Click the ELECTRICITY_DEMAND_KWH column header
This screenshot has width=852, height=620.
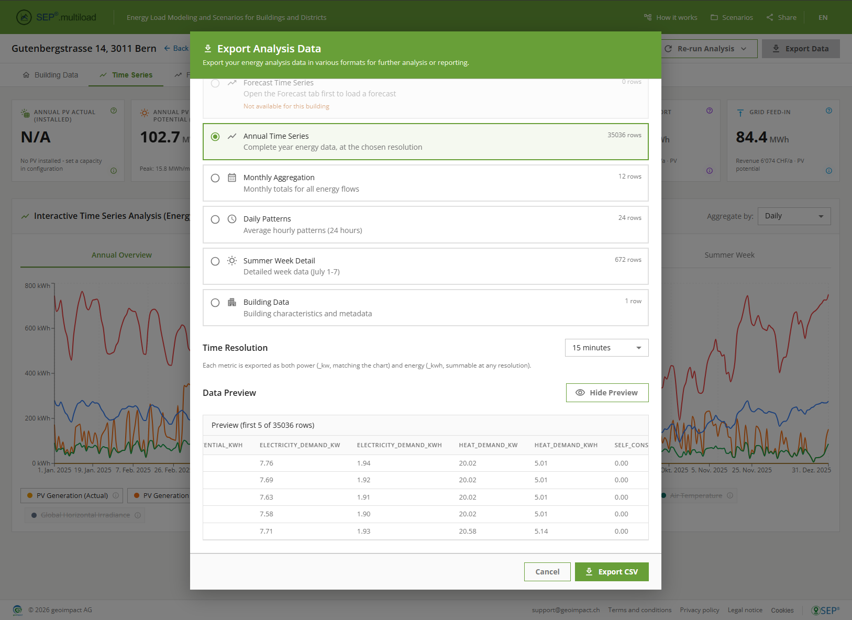400,445
